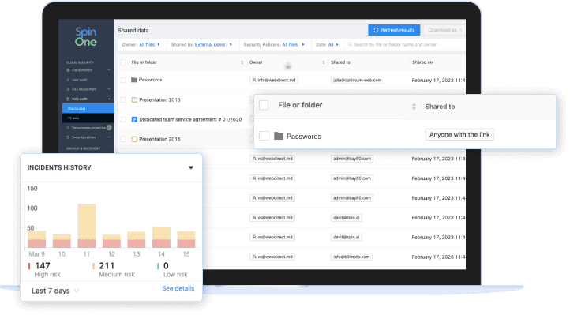Click the Risk Assessment sidebar icon
This screenshot has height=315, width=570.
click(68, 89)
